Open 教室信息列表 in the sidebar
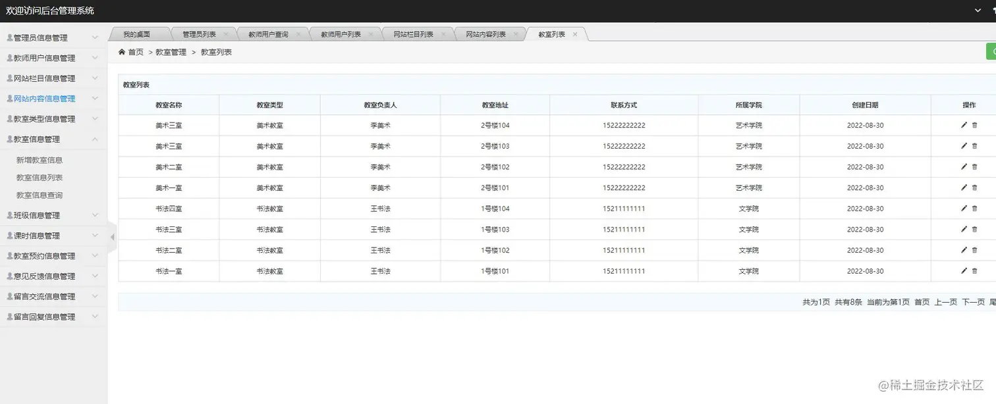This screenshot has height=404, width=996. [x=40, y=178]
